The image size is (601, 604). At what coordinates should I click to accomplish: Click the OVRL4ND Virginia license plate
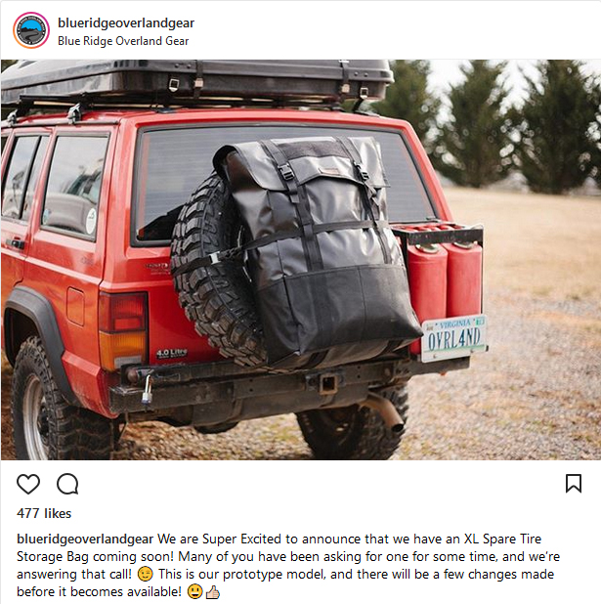[x=453, y=338]
